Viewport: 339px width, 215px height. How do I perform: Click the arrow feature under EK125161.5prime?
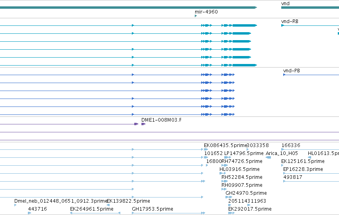click(x=282, y=165)
